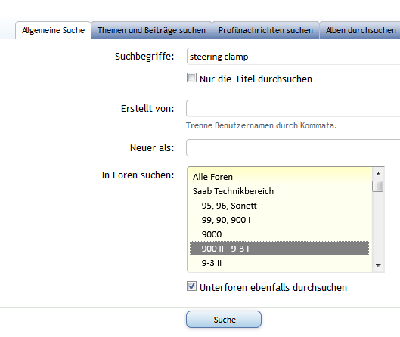The width and height of the screenshot is (400, 337).
Task: Select the 900 II - 9-3 I entry
Action: click(x=279, y=249)
